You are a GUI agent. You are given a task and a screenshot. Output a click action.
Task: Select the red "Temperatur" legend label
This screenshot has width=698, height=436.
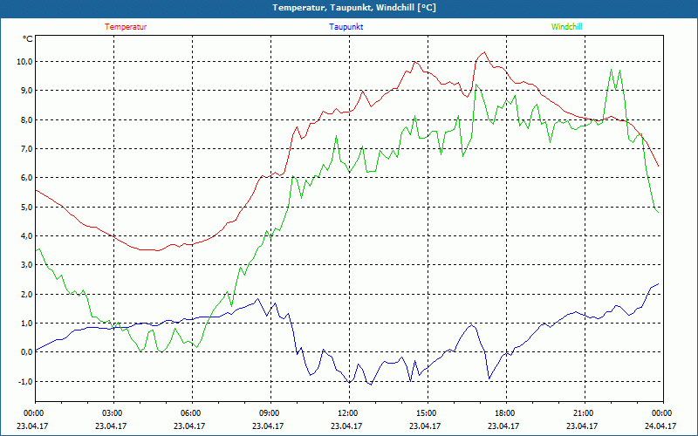coord(126,27)
